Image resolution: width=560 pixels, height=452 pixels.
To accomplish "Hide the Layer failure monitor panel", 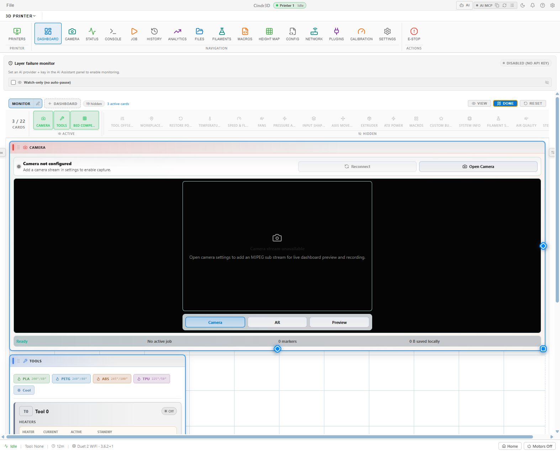I will pyautogui.click(x=547, y=82).
